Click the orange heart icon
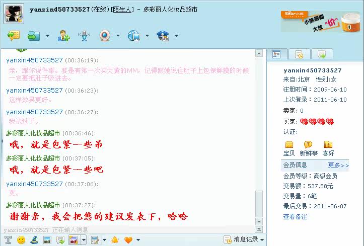Image resolution: width=364 pixels, height=246 pixels. tap(128, 240)
